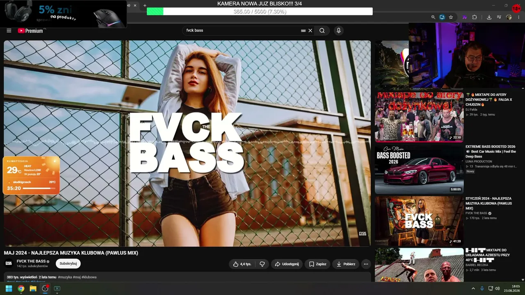Open 'Mixtape do układania azbestu' thumbnail
Screen dimensions: 525x295
[419, 265]
